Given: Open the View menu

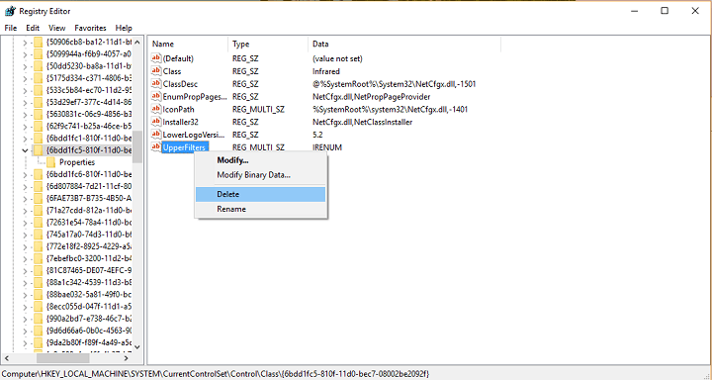Looking at the screenshot, I should click(x=56, y=28).
